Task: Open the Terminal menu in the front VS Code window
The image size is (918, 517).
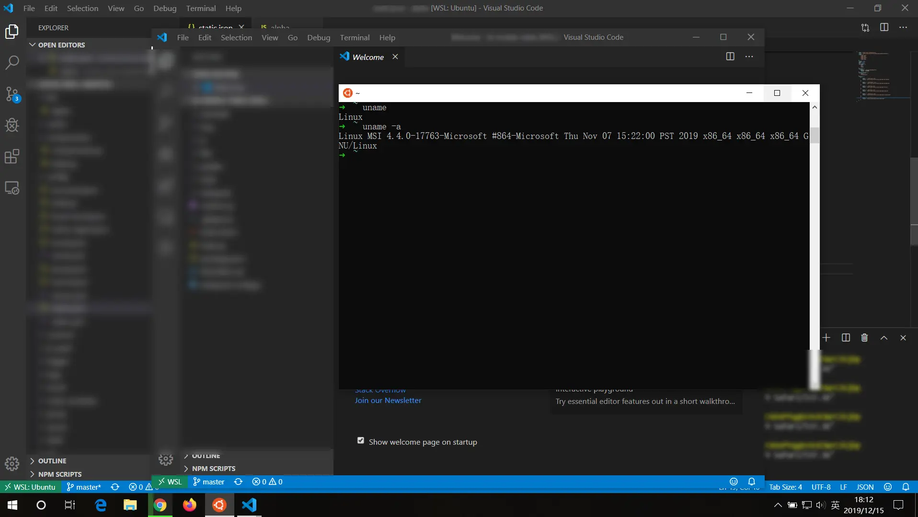Action: click(355, 37)
